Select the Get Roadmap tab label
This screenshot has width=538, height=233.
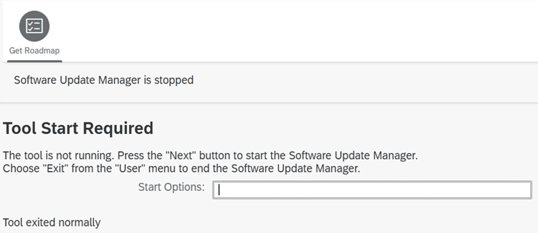[x=34, y=50]
